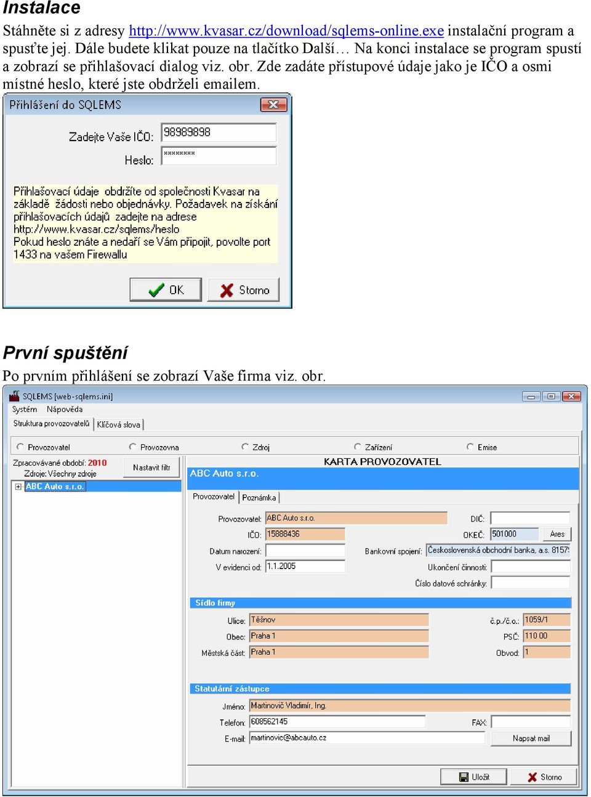Click Storno in the SQLEMS main window
This screenshot has height=797, width=591.
coord(544,777)
